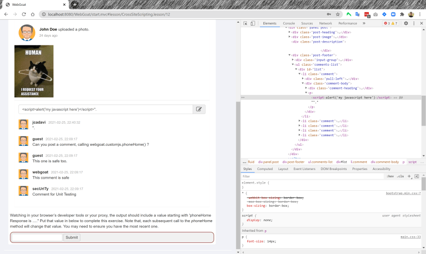The width and height of the screenshot is (426, 254).
Task: Close the DevTools panel
Action: click(x=421, y=23)
